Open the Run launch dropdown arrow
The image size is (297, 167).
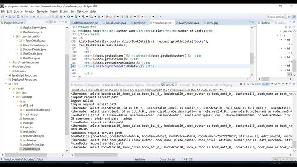(72, 17)
